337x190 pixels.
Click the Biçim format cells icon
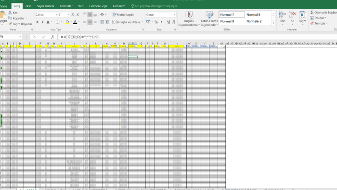point(302,14)
